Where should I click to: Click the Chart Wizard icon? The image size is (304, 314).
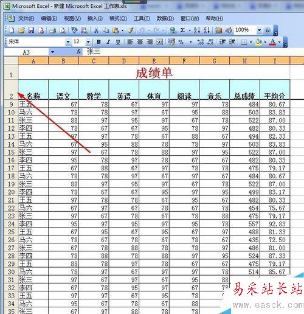tap(219, 30)
